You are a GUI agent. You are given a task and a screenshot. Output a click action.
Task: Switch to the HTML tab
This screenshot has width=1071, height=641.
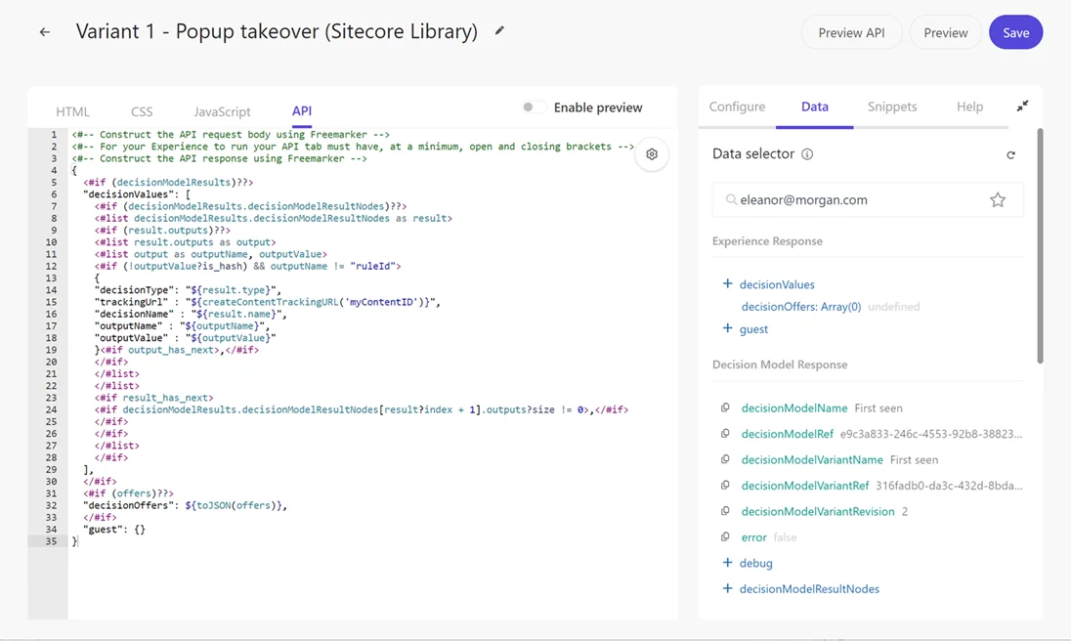tap(72, 111)
